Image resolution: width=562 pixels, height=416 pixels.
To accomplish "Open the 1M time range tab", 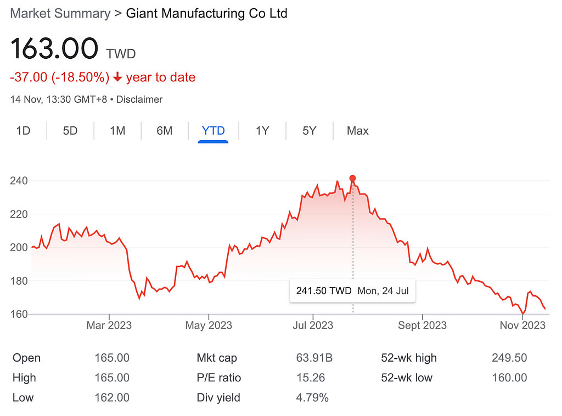I will tap(117, 131).
